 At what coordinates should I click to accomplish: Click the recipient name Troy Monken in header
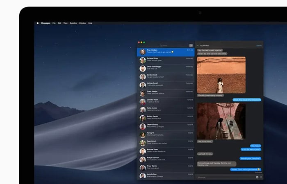[x=204, y=46]
